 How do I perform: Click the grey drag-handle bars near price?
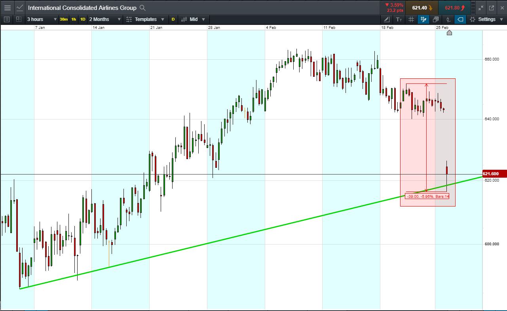click(474, 8)
